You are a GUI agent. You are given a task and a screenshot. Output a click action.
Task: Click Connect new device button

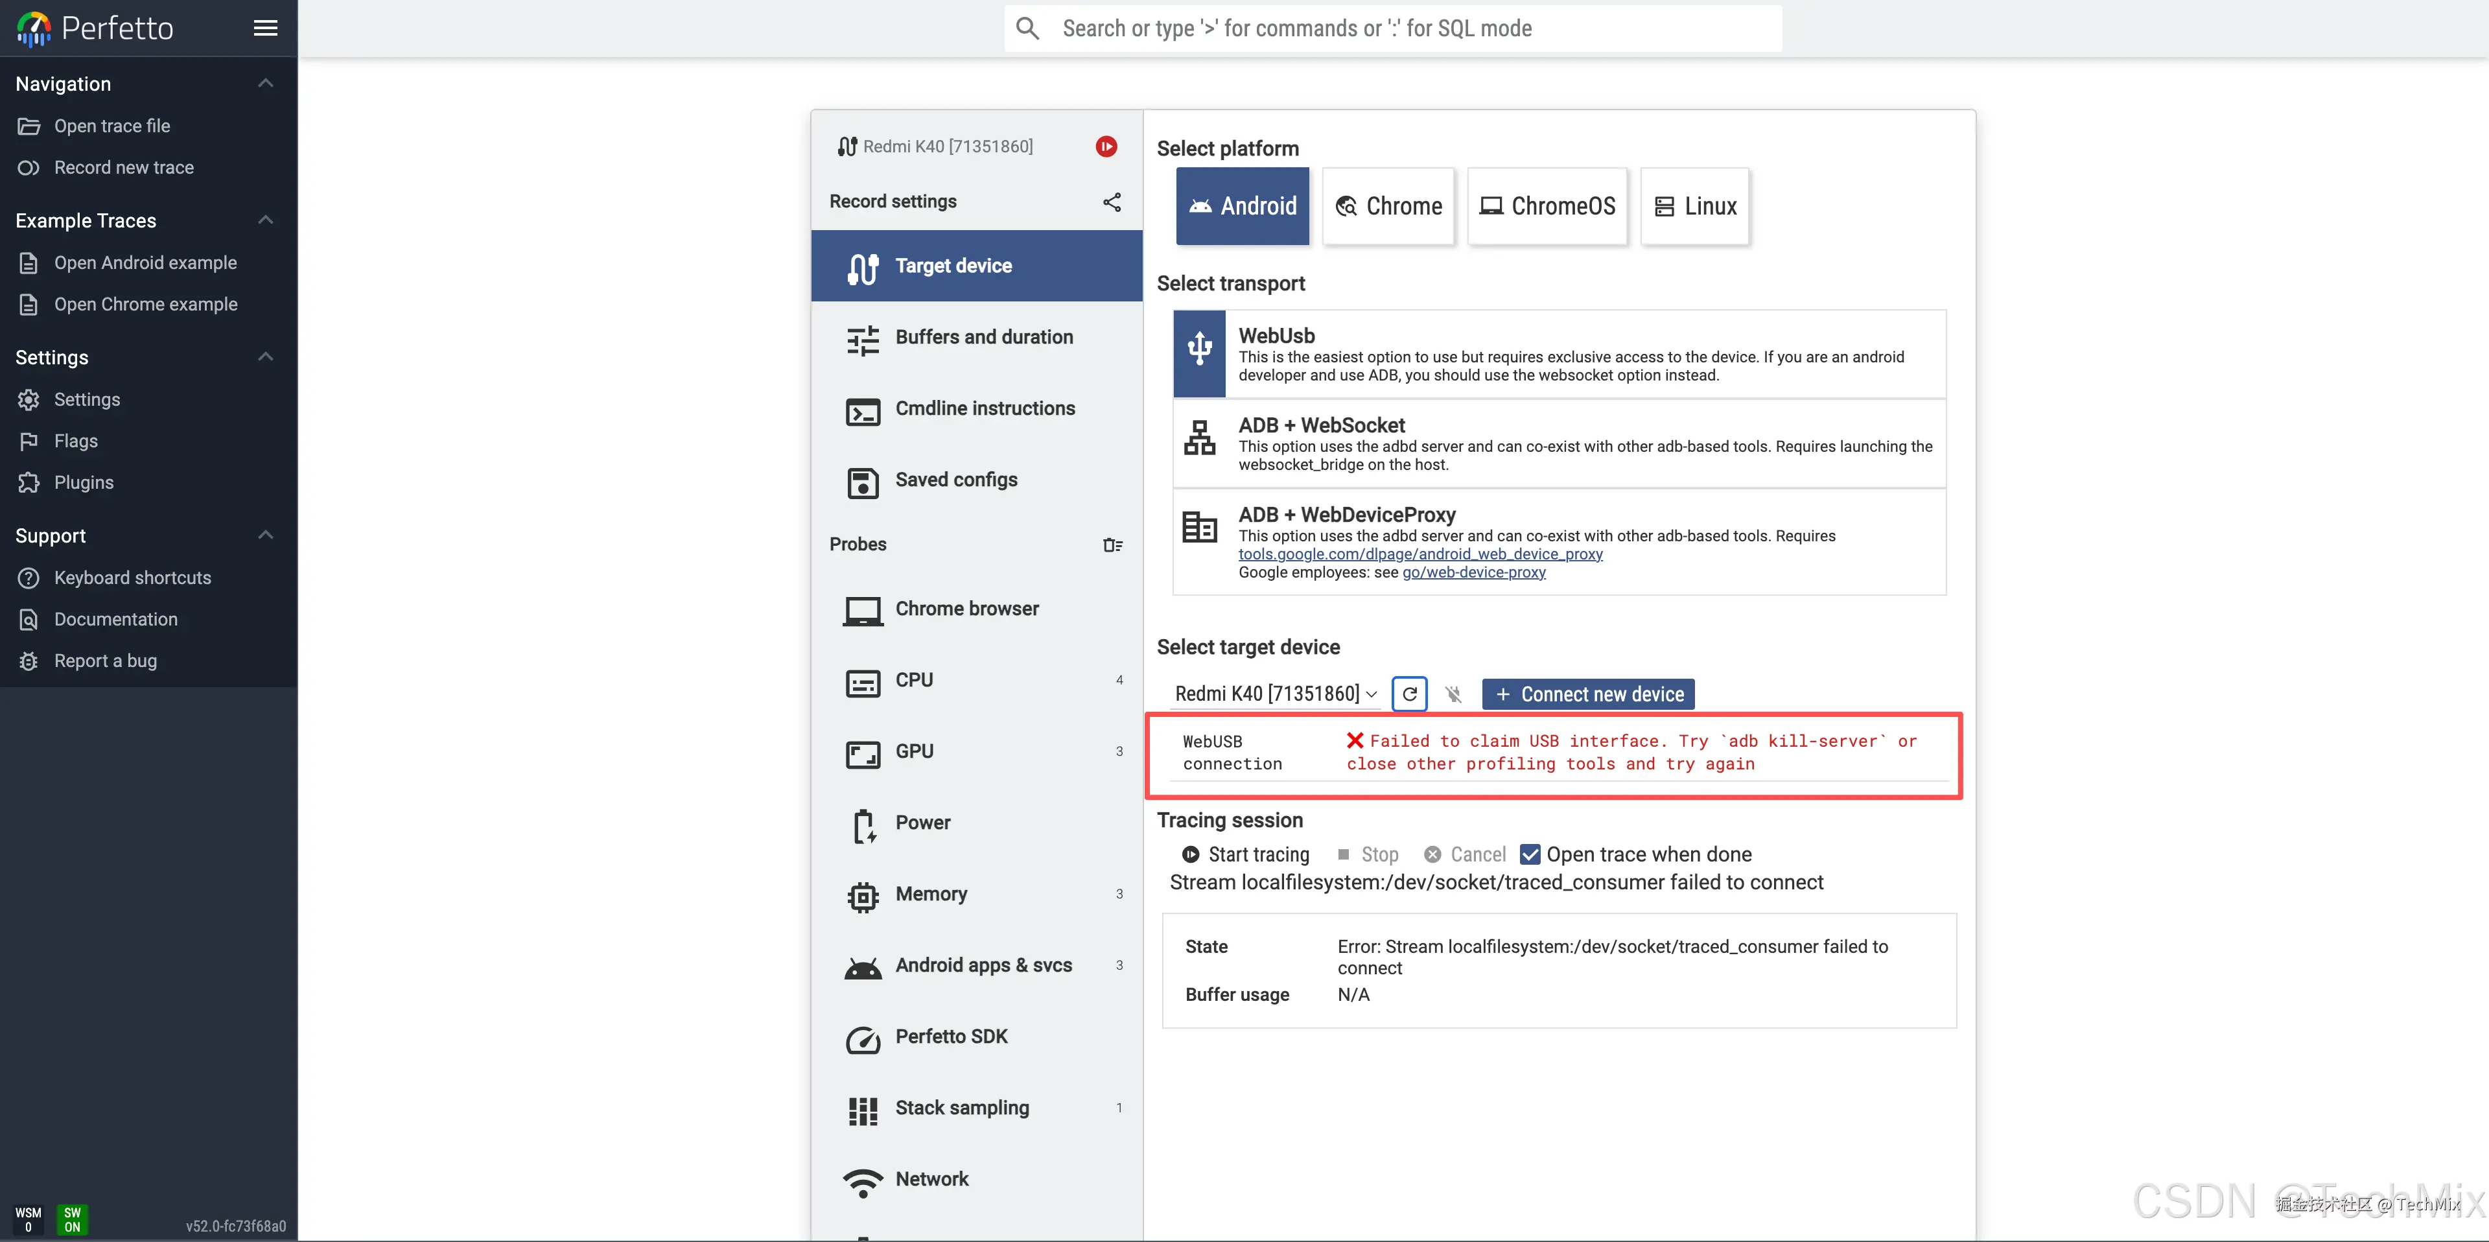tap(1587, 694)
